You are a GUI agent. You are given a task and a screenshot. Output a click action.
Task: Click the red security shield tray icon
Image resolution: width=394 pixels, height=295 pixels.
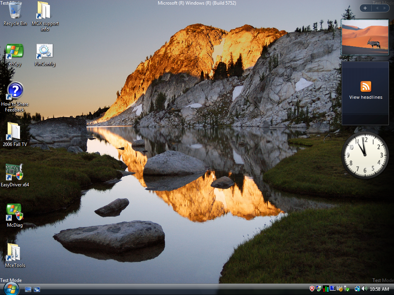[312, 289]
